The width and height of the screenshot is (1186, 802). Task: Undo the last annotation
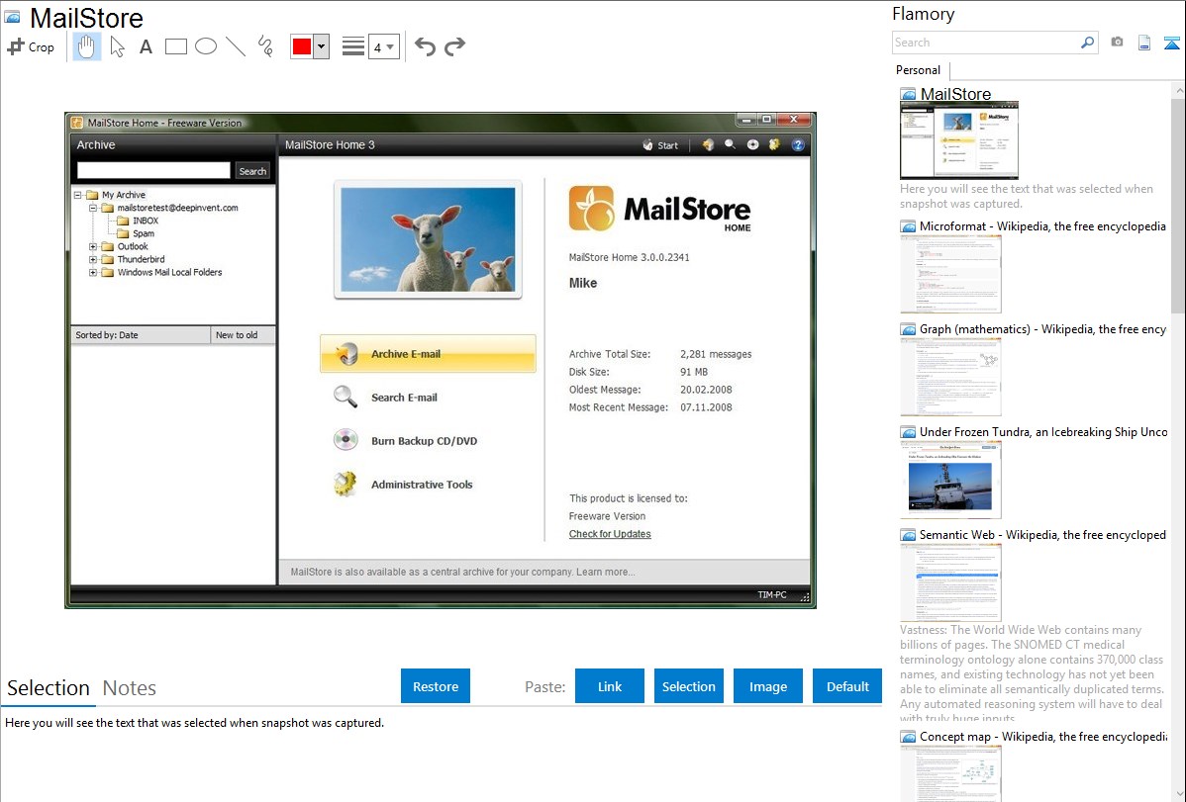[x=425, y=46]
